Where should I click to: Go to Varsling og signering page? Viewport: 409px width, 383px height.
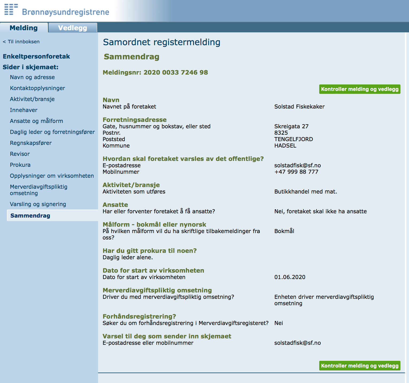pyautogui.click(x=38, y=204)
